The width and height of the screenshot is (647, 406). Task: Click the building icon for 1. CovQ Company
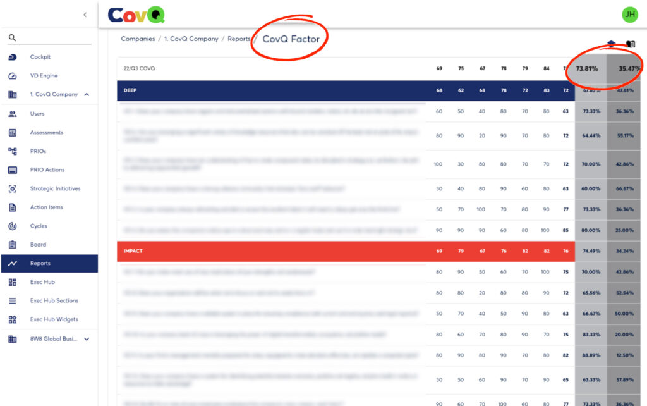(13, 95)
